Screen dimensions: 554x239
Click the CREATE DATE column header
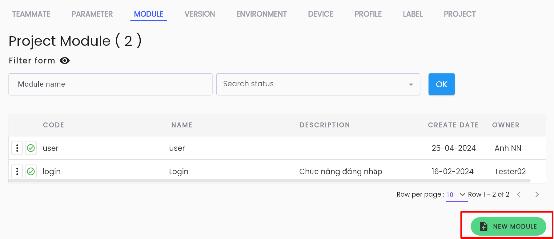pos(453,125)
